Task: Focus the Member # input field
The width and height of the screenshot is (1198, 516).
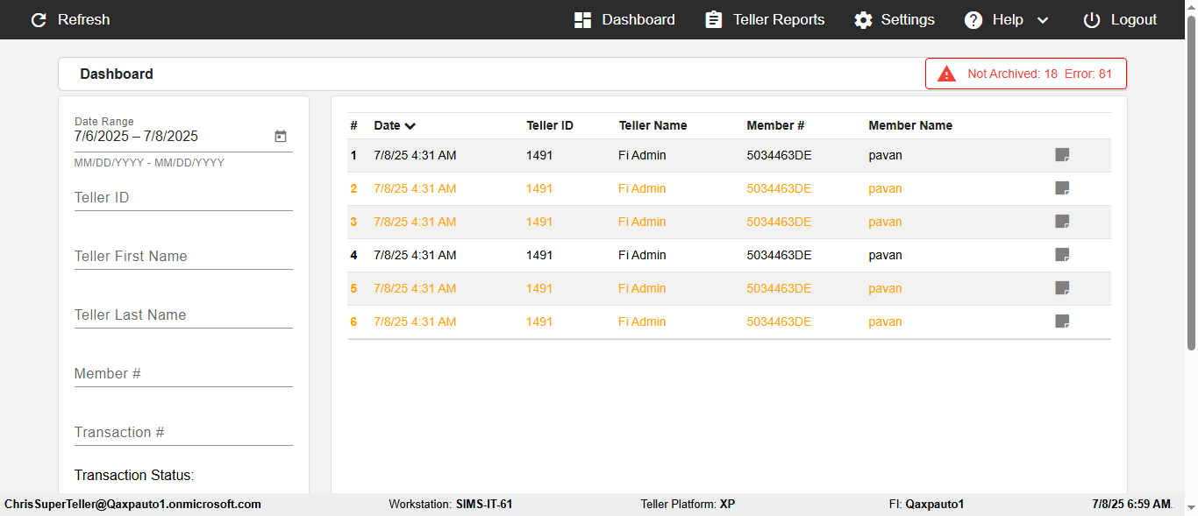Action: (183, 374)
